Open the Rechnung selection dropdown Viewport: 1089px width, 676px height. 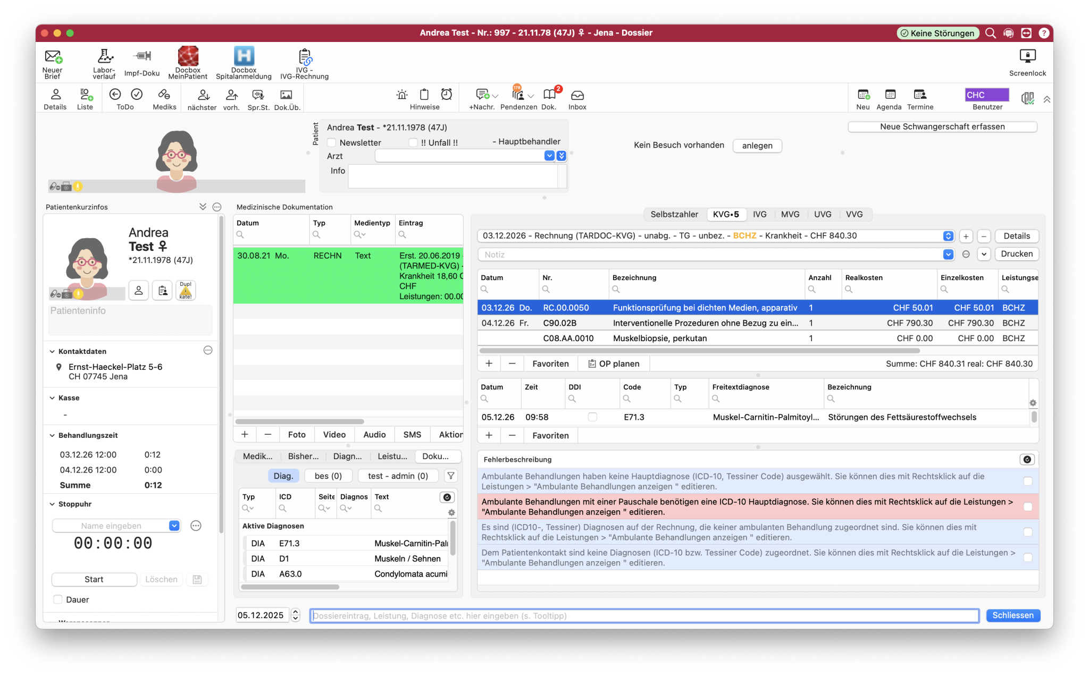[x=948, y=236]
